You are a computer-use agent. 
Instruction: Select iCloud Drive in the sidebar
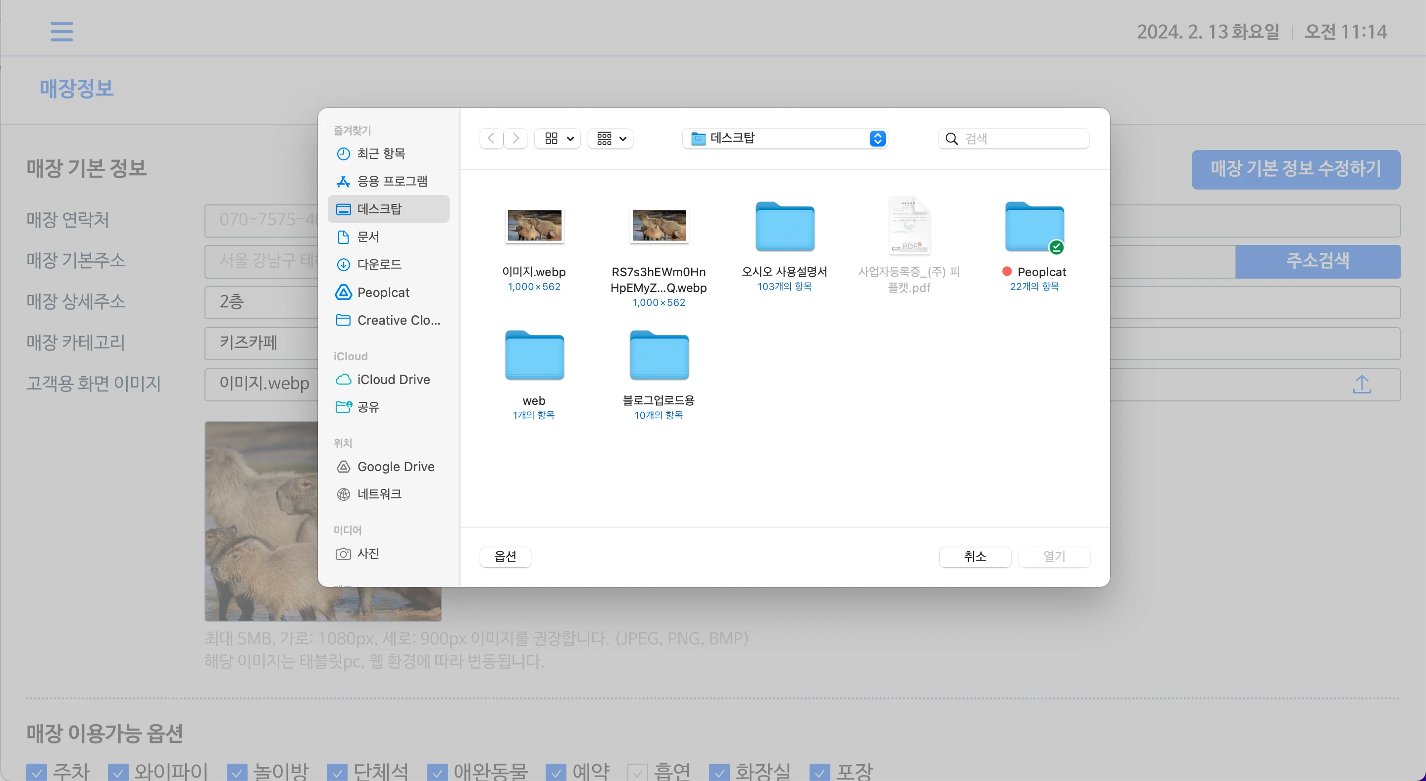(x=393, y=380)
